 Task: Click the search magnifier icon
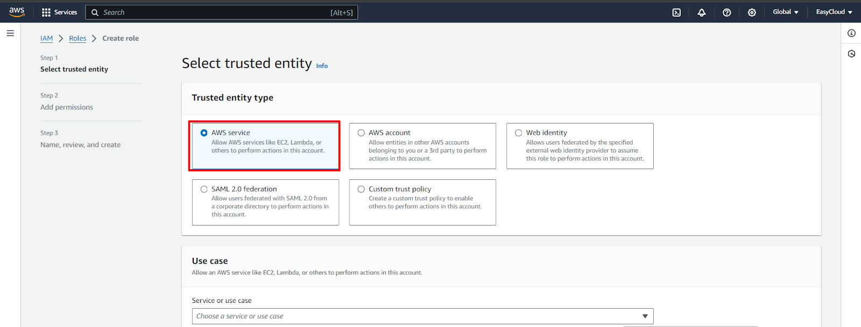point(95,12)
